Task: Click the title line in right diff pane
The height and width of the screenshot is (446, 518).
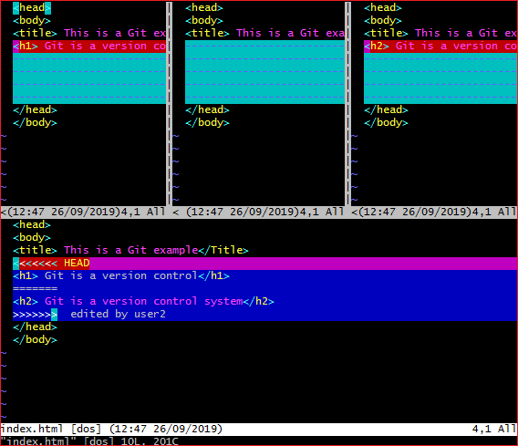Action: tap(440, 34)
